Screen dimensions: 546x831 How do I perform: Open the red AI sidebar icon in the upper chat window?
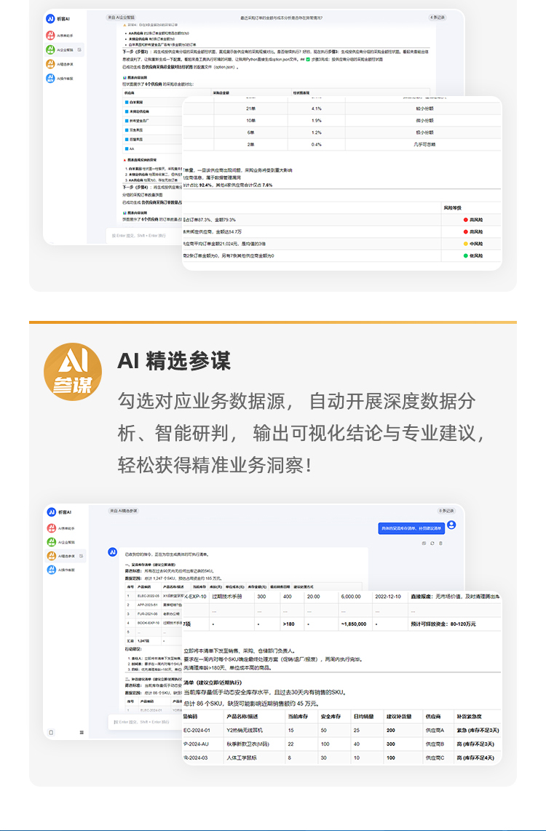[x=51, y=36]
